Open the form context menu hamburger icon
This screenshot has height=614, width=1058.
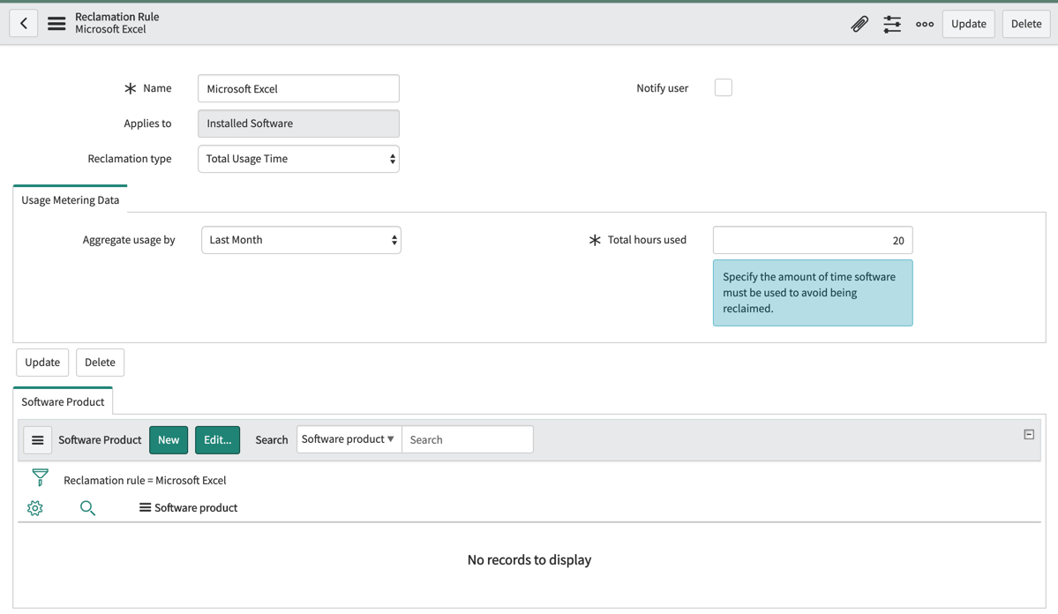tap(56, 24)
